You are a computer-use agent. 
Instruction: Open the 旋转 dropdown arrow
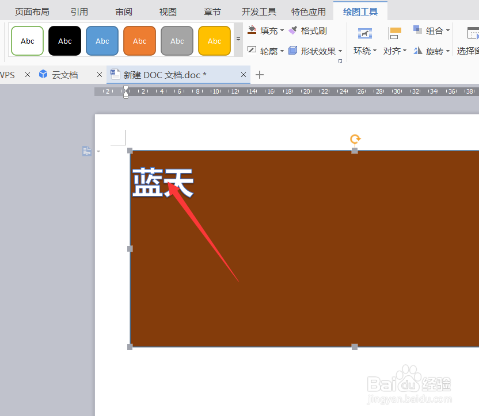[x=448, y=51]
